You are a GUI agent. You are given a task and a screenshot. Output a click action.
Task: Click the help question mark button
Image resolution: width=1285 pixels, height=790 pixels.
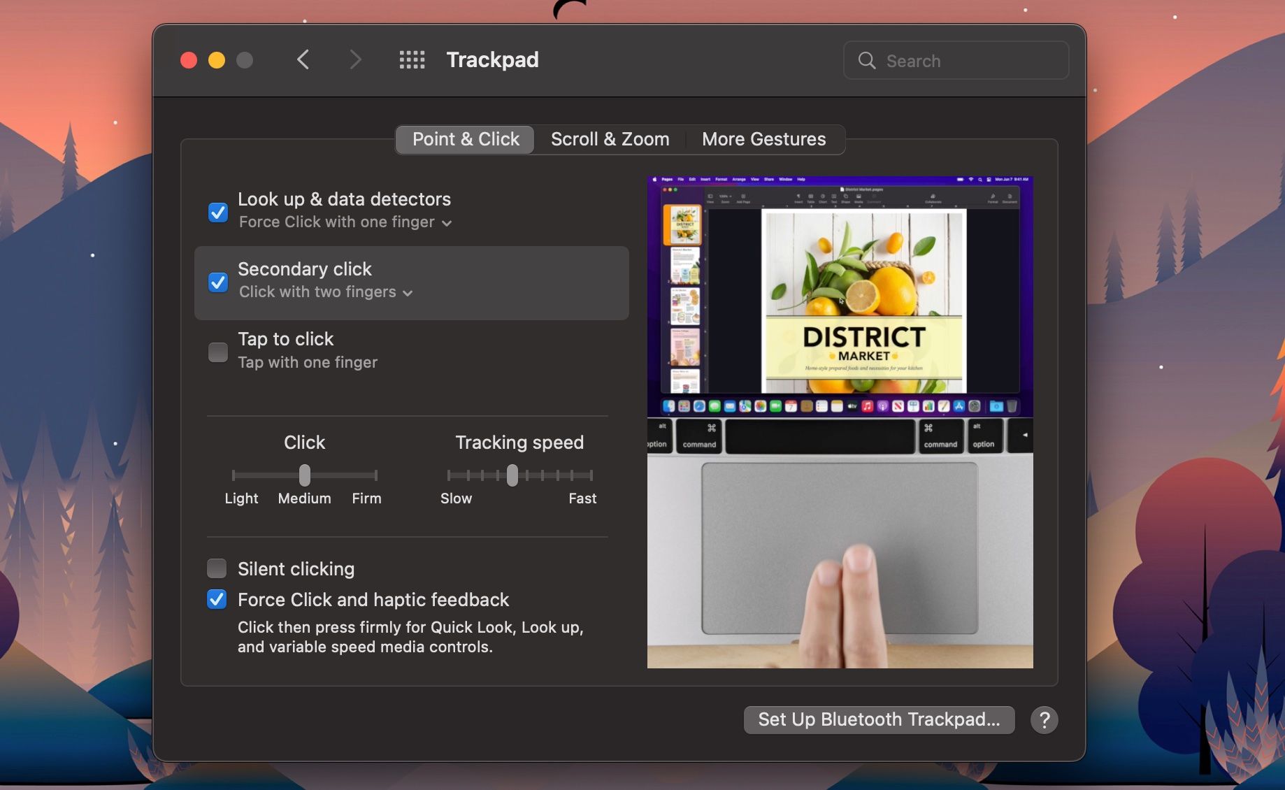[1044, 719]
